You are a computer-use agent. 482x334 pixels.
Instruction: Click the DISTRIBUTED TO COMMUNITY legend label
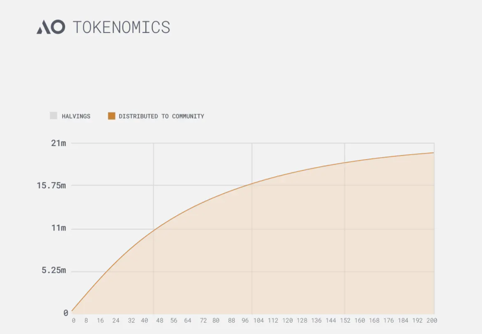pos(161,116)
